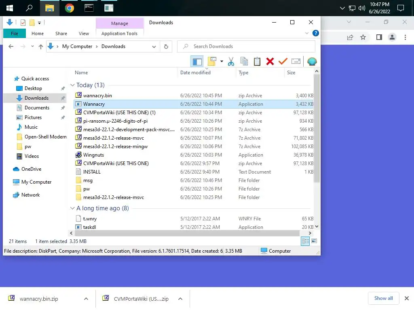The height and width of the screenshot is (310, 414).
Task: Sort by the Size column header
Action: click(291, 73)
